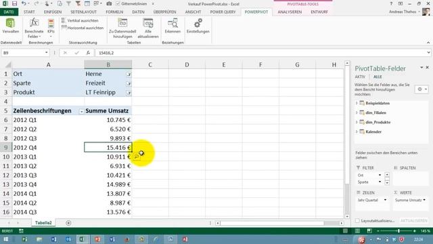Click the AKTUALISIEREN button
The width and height of the screenshot is (433, 244).
(x=413, y=221)
